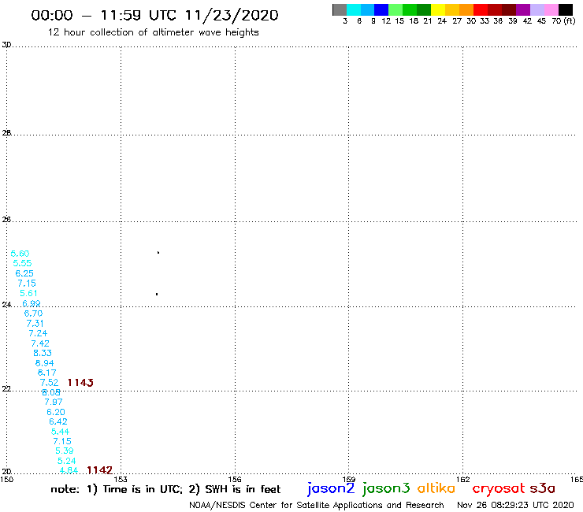583x512 pixels.
Task: Click the latitude axis label 26
Action: [6, 220]
